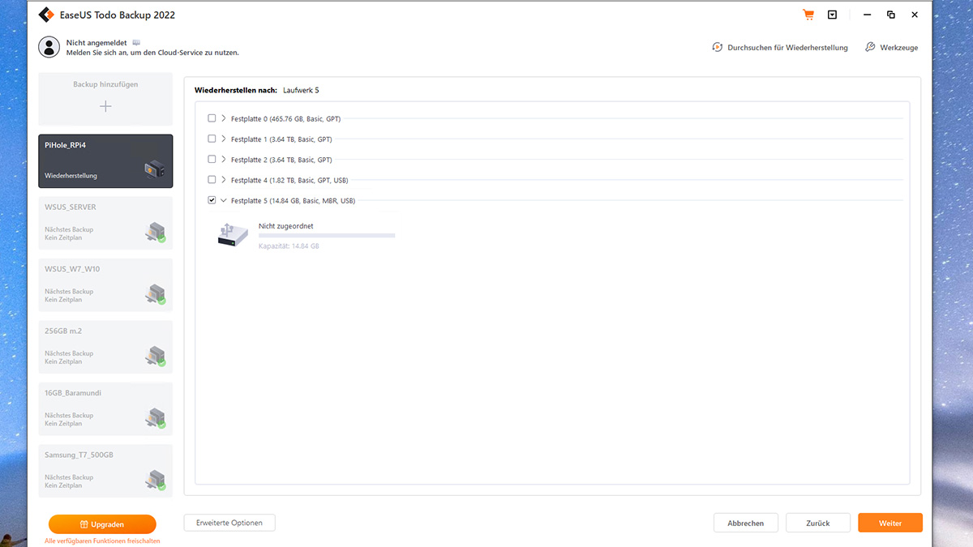Click the unallocated capacity usage bar
The height and width of the screenshot is (547, 973).
click(x=327, y=236)
